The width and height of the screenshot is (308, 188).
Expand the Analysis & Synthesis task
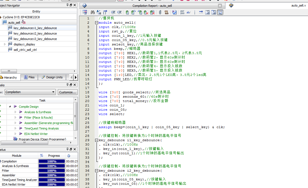pyautogui.click(x=15, y=112)
